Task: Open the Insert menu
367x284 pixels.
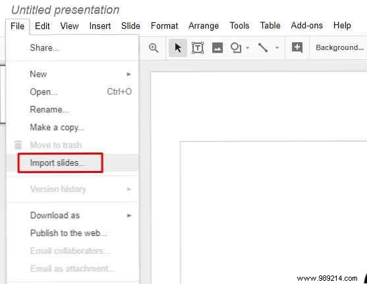Action: (x=100, y=26)
